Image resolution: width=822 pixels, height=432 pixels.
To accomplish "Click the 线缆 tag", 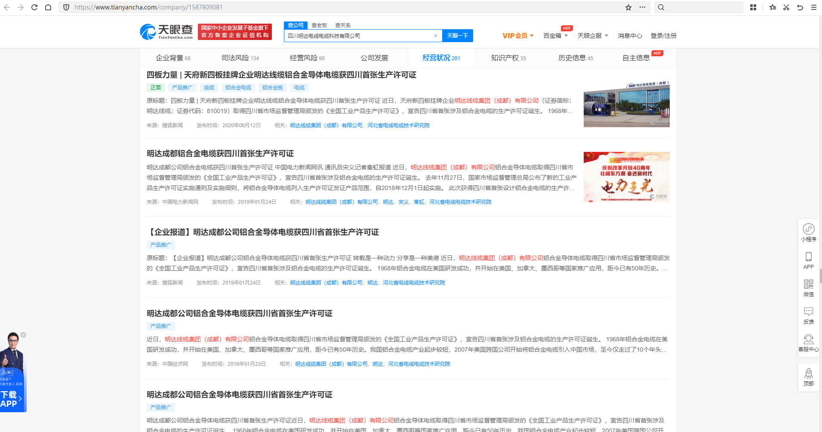I will [x=209, y=88].
